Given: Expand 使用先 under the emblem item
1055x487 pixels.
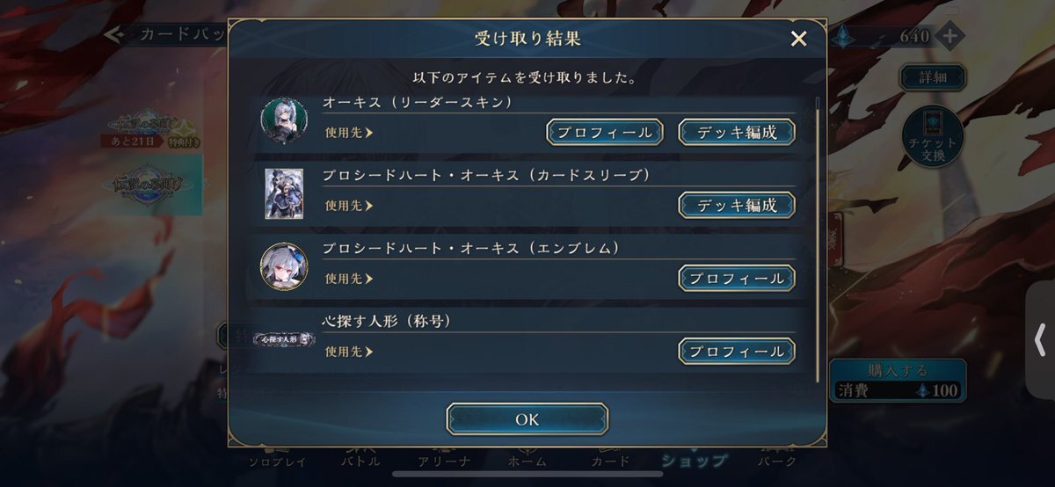Looking at the screenshot, I should [x=349, y=279].
